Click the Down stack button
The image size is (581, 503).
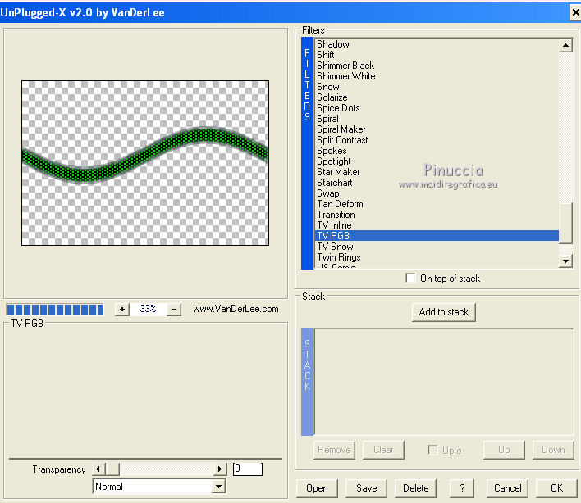click(553, 450)
